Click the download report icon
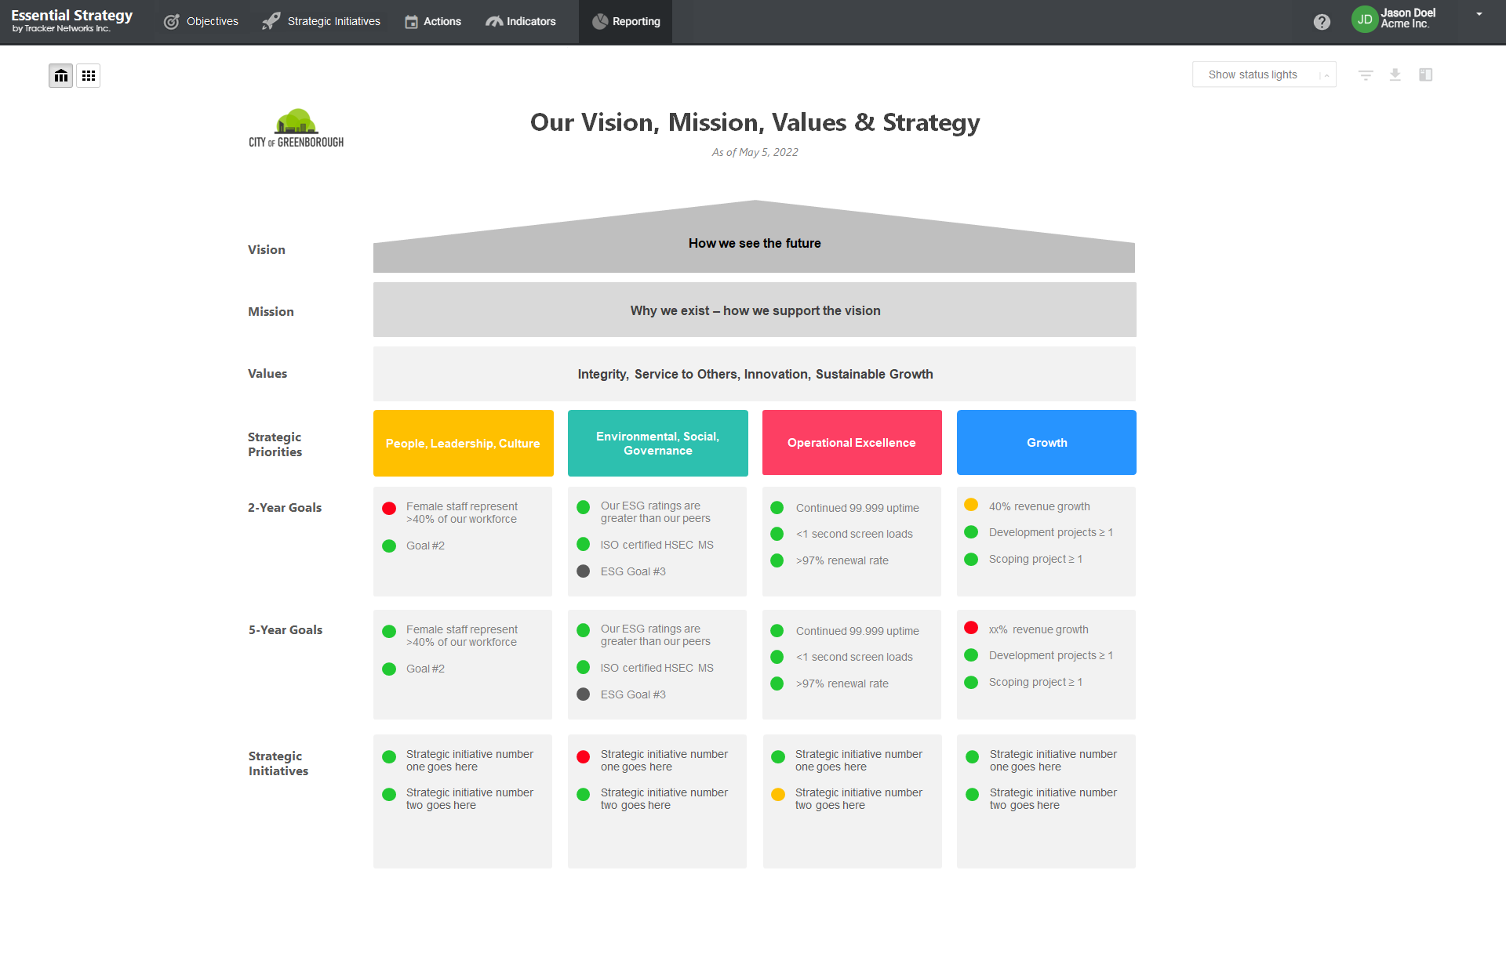The image size is (1506, 968). 1395,74
